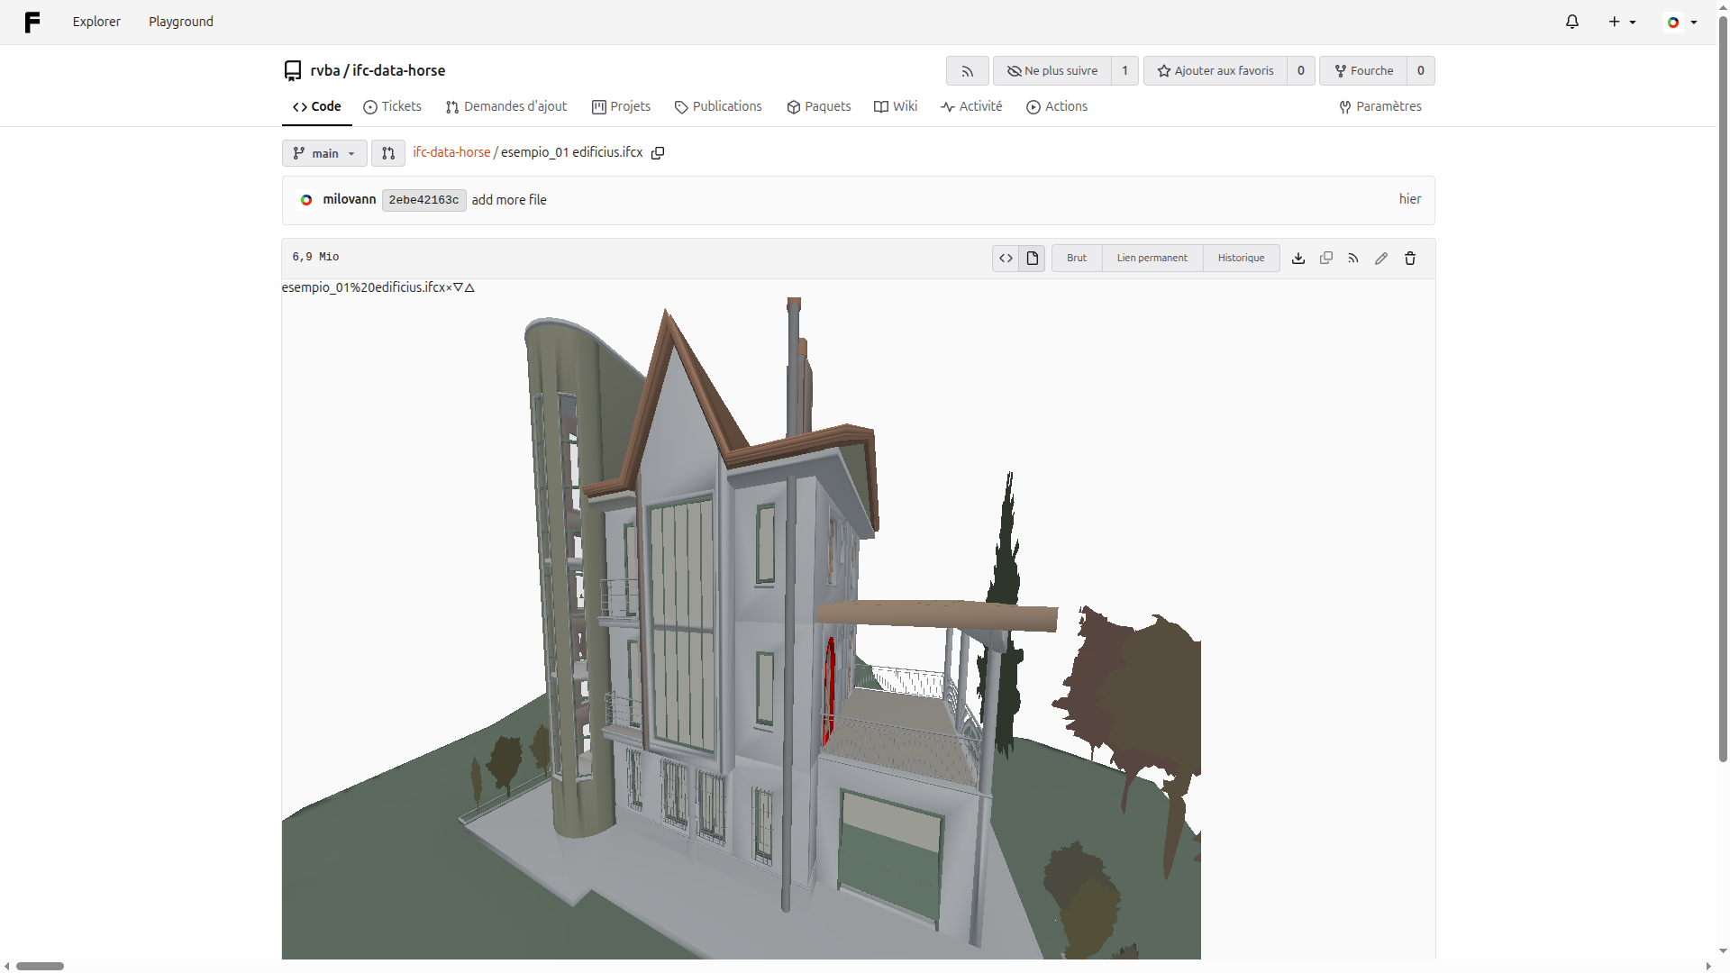Open the plus create-new dropdown
The height and width of the screenshot is (973, 1730).
click(x=1622, y=22)
